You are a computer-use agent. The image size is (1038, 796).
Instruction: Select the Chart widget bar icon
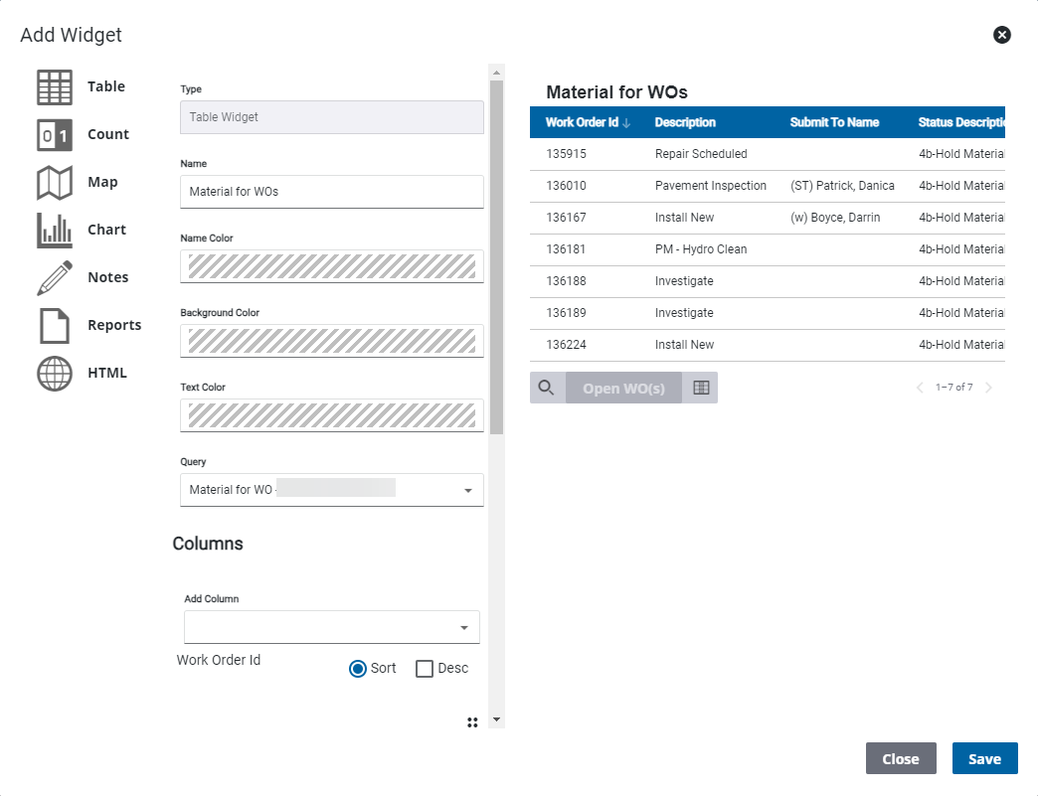pos(55,231)
